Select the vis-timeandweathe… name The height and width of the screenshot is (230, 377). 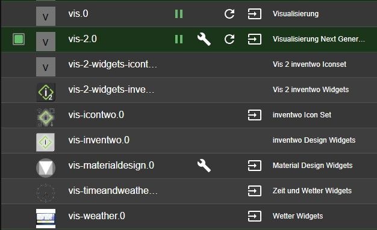113,191
